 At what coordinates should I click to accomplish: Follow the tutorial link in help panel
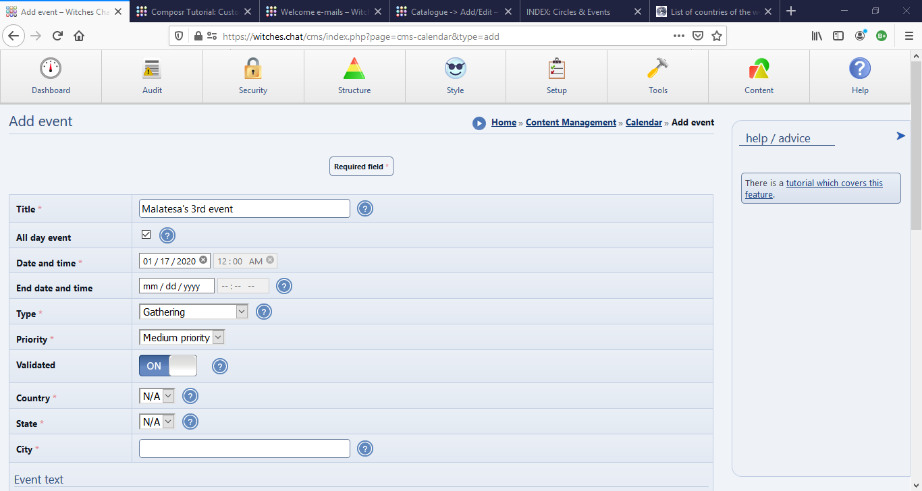[x=834, y=183]
